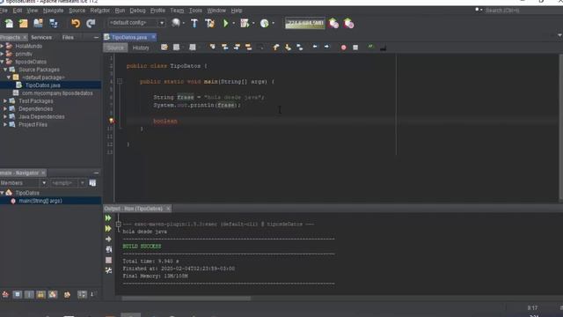Toggle the Show Fields filter in the Navigator
Screen dimensions: 563x317
[18, 295]
